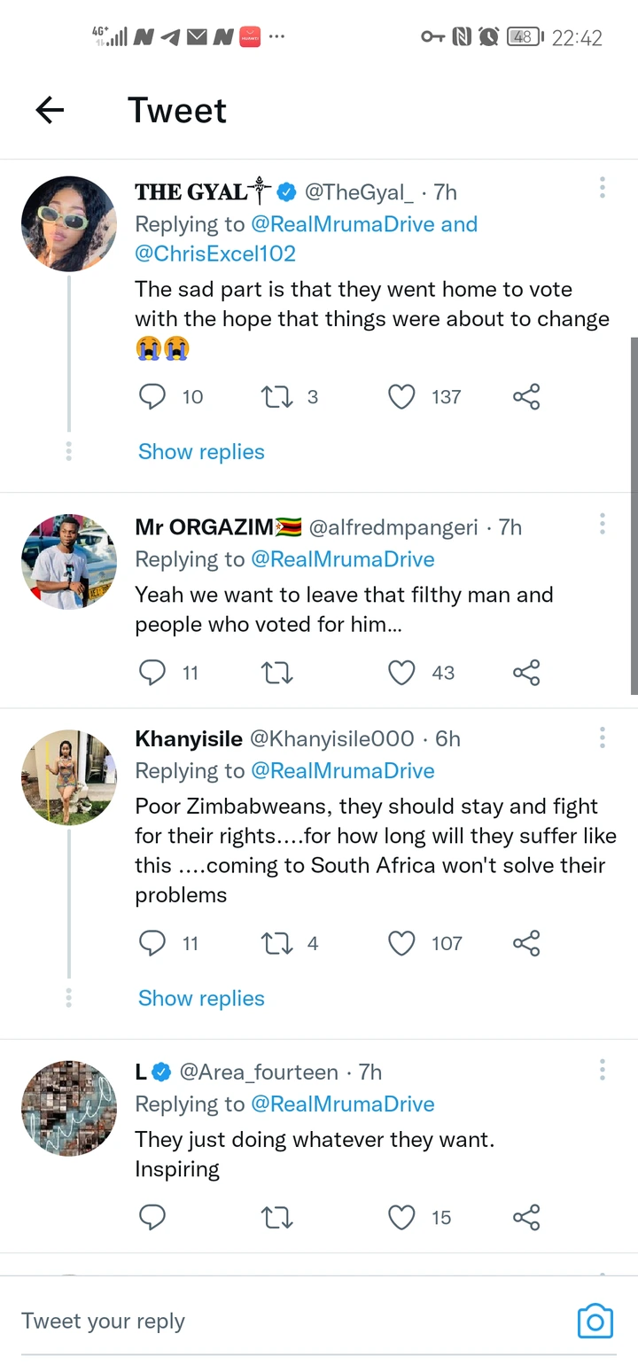638x1365 pixels.
Task: Tap the Tweet your reply field
Action: click(x=266, y=1321)
